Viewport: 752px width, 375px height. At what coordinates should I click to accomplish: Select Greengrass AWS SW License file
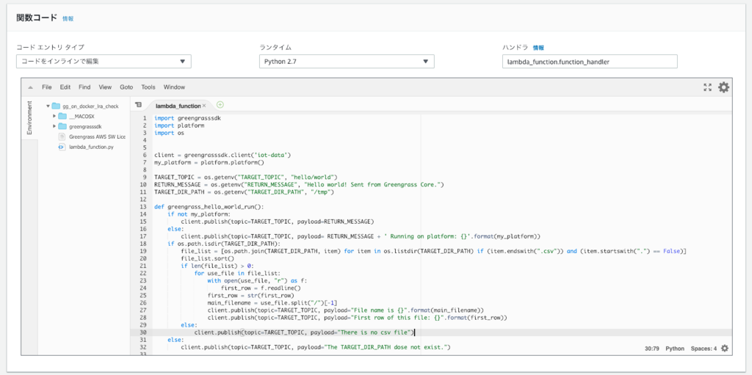click(x=98, y=136)
